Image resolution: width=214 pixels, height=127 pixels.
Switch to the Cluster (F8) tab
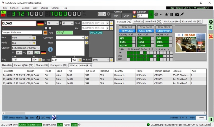(42, 65)
